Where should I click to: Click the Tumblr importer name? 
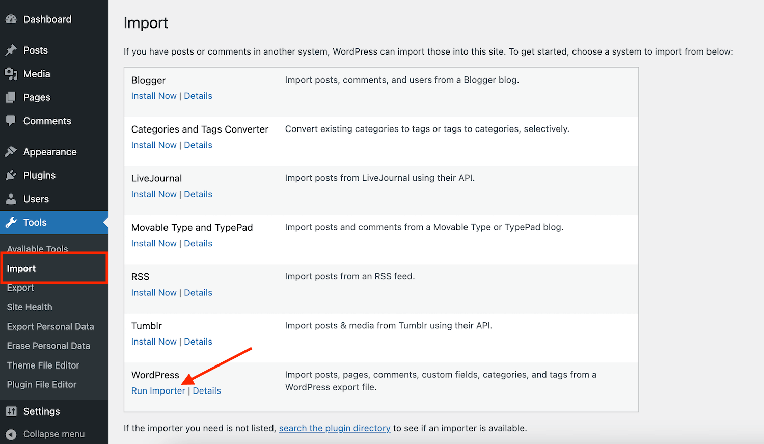coord(147,326)
